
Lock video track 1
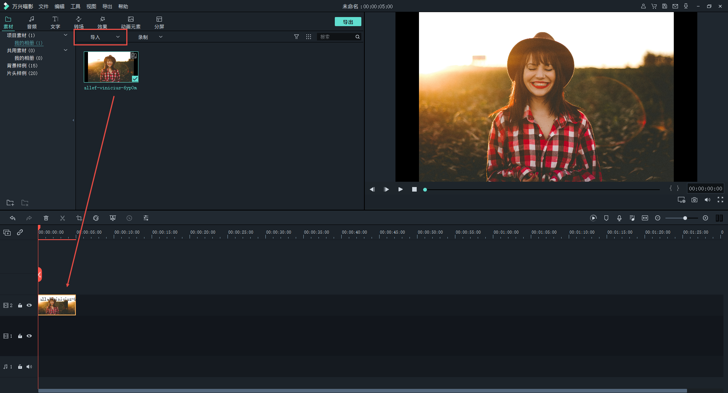[20, 336]
